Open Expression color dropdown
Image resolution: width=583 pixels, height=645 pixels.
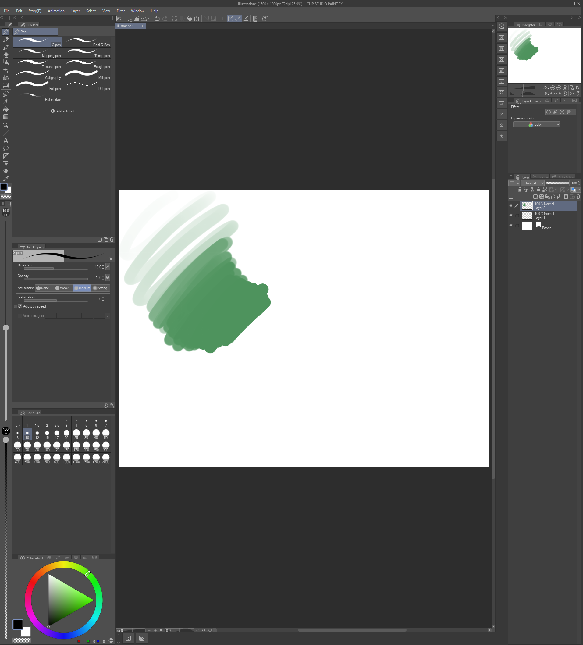(x=537, y=124)
